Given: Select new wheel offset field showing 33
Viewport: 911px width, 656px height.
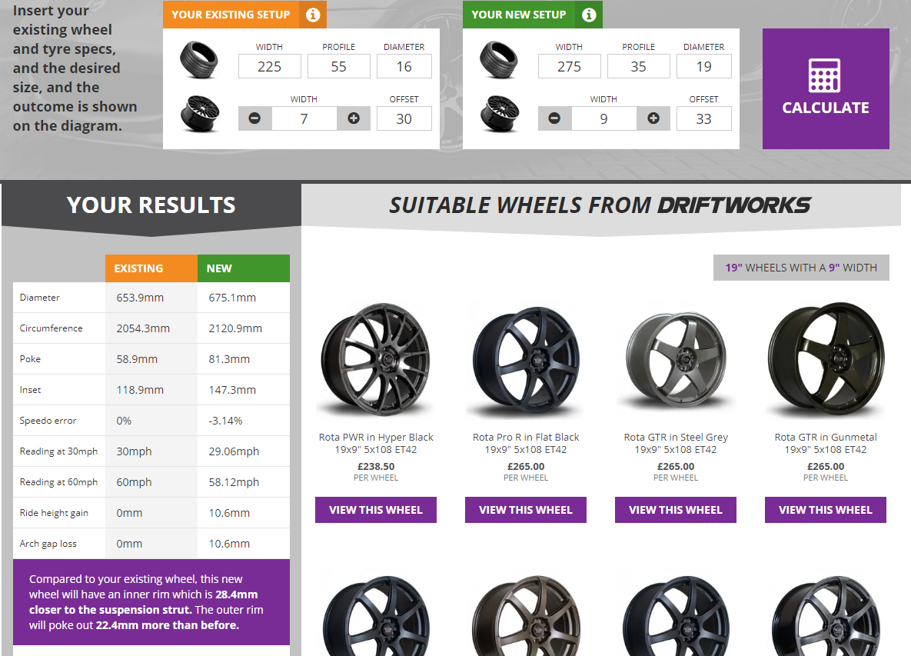Looking at the screenshot, I should pyautogui.click(x=704, y=118).
